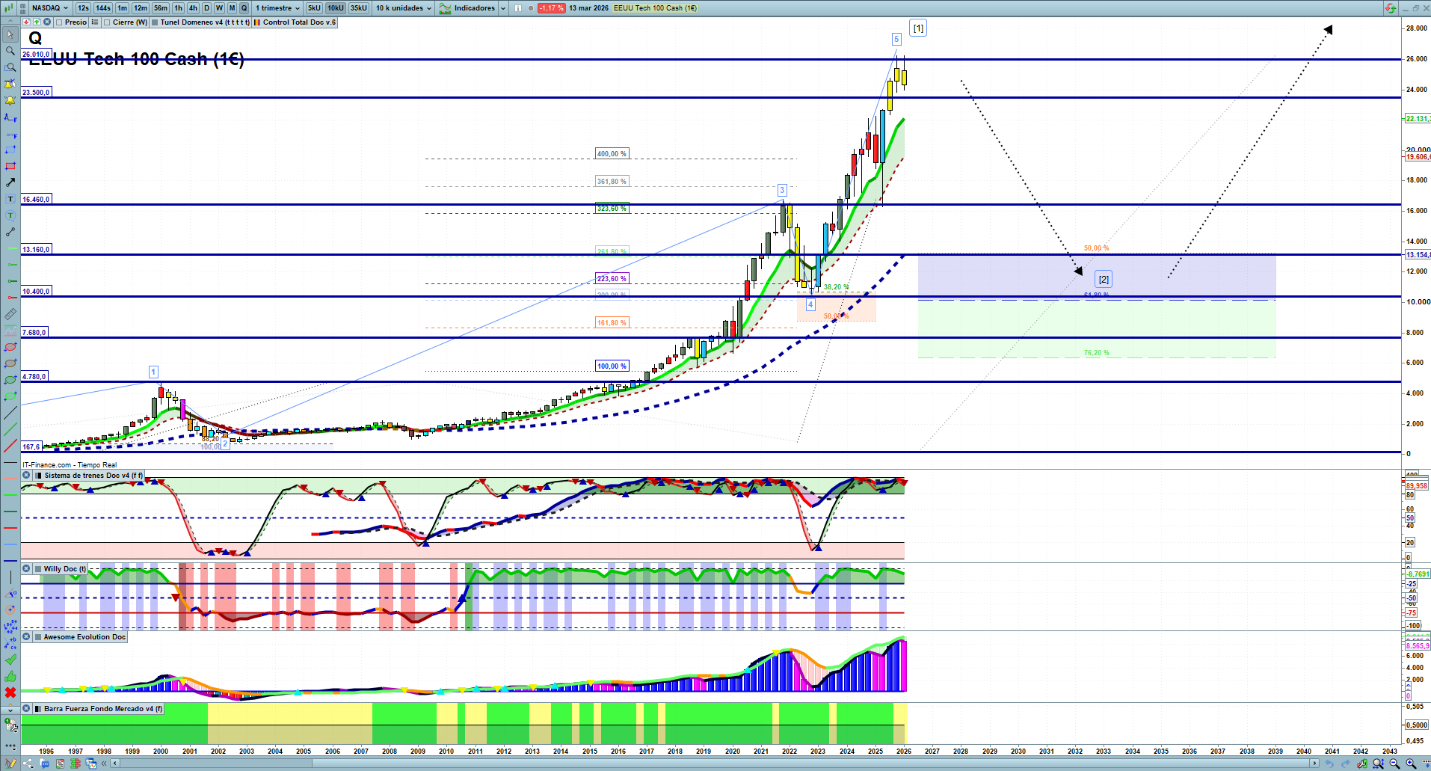This screenshot has height=771, width=1431.
Task: Click the zoom out magnifier in bottom bar
Action: click(1394, 764)
